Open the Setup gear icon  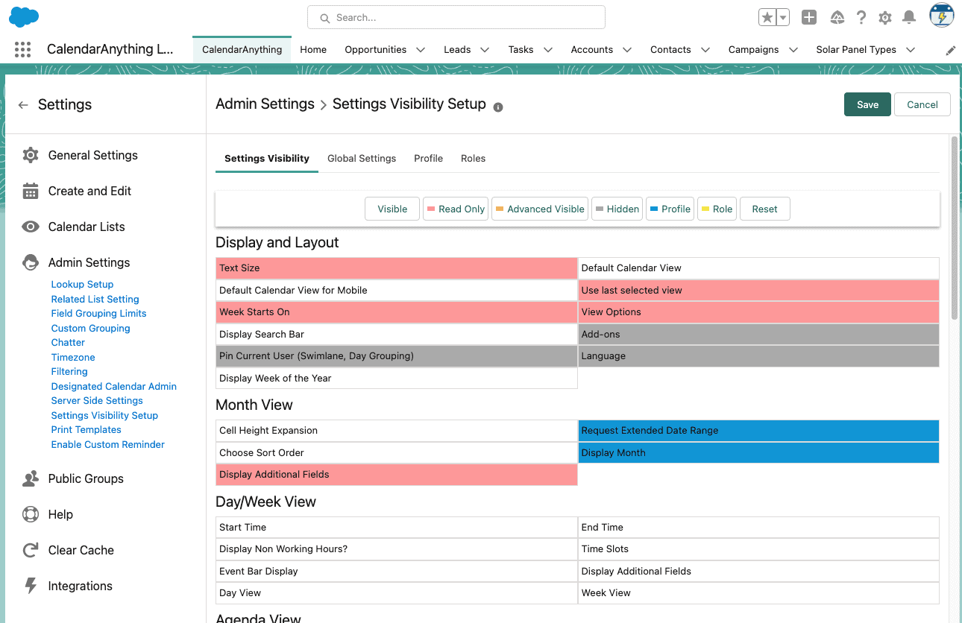(885, 18)
